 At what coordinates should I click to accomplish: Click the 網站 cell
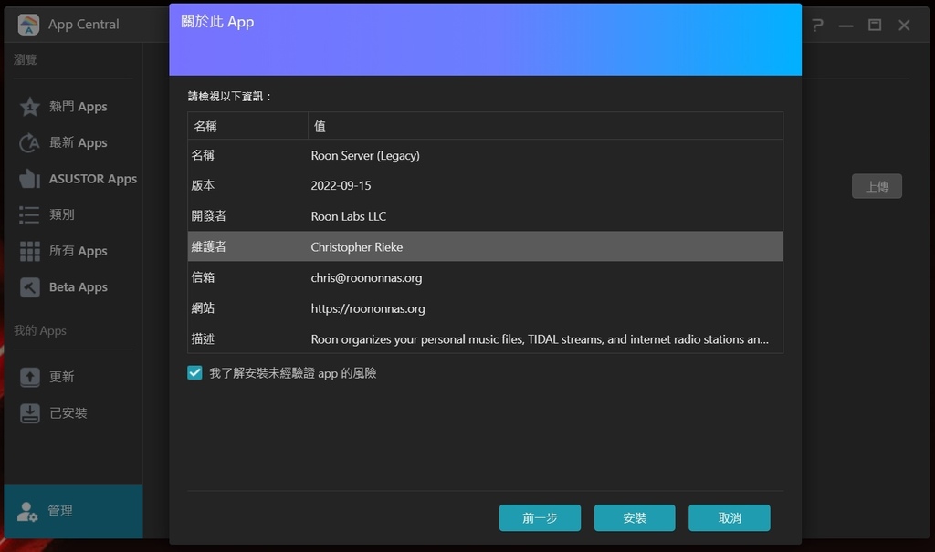[x=203, y=308]
